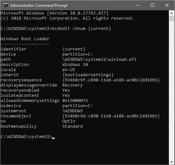Click the 'en-US' locale value
The image size is (175, 165).
69,70
